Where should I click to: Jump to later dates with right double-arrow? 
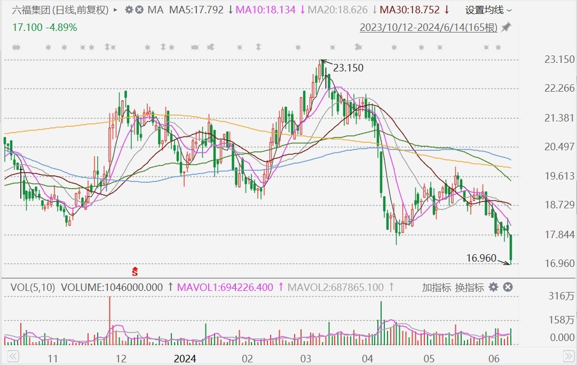point(568,356)
